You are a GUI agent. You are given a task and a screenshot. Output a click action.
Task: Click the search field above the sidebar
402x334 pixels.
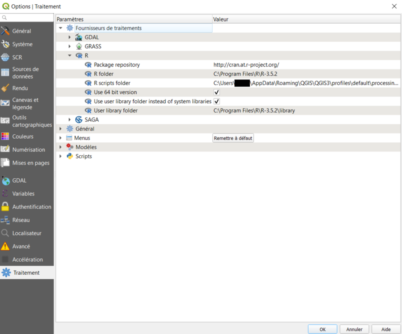(27, 18)
